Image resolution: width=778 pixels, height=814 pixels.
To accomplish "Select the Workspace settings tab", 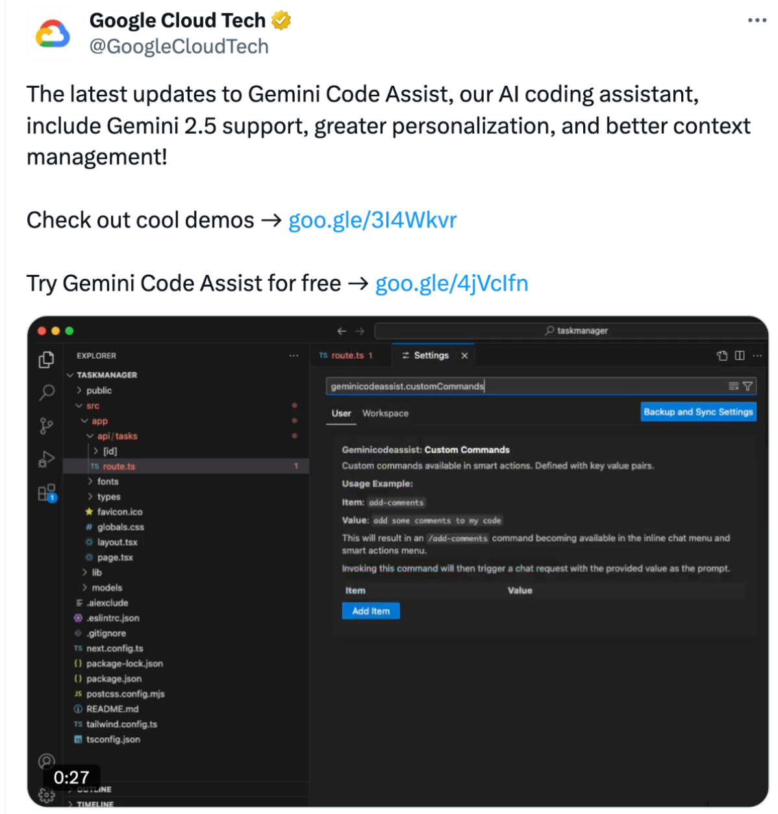I will [385, 413].
